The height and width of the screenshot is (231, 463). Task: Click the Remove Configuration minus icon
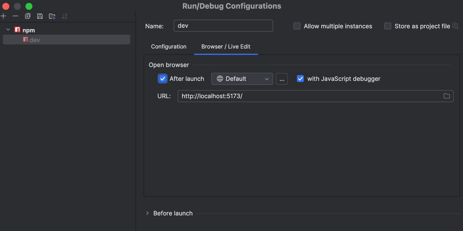pos(16,16)
